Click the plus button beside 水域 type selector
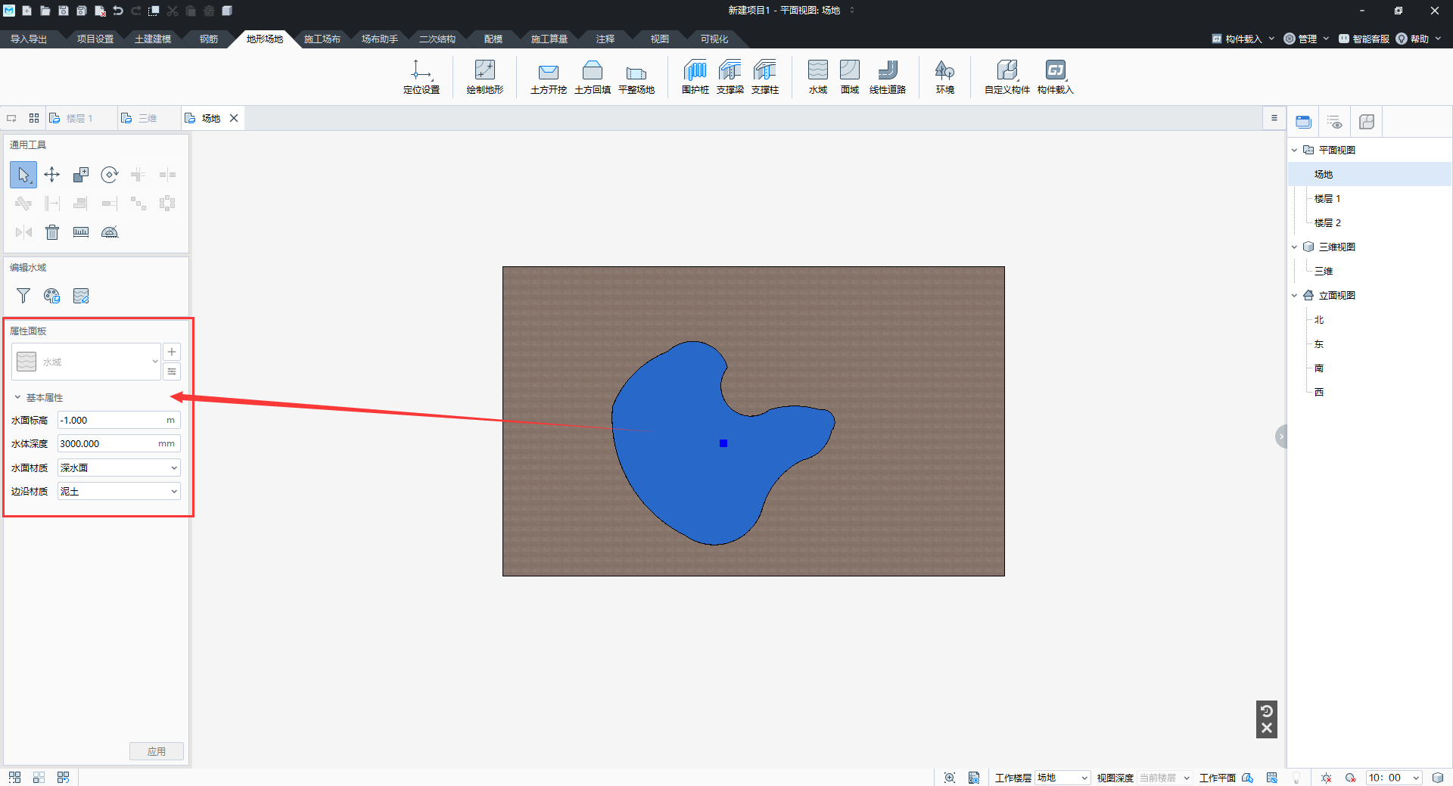 click(172, 352)
